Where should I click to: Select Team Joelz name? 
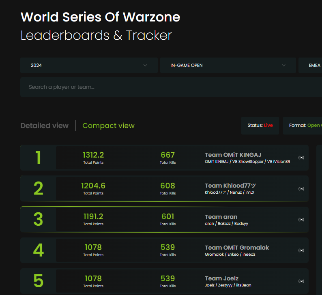(x=221, y=278)
